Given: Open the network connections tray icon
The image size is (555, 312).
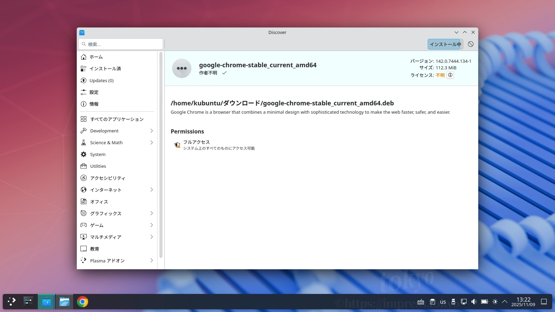Looking at the screenshot, I should point(464,302).
